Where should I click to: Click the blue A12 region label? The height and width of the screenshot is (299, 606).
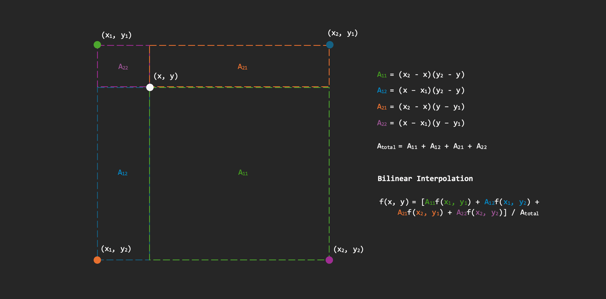coord(123,173)
